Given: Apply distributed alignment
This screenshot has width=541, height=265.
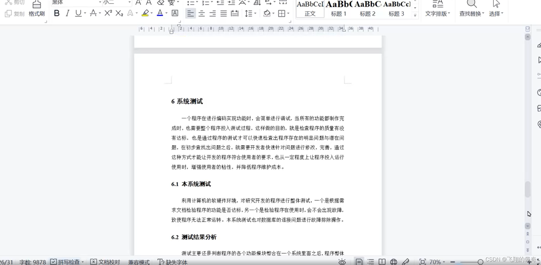Looking at the screenshot, I should pyautogui.click(x=235, y=13).
